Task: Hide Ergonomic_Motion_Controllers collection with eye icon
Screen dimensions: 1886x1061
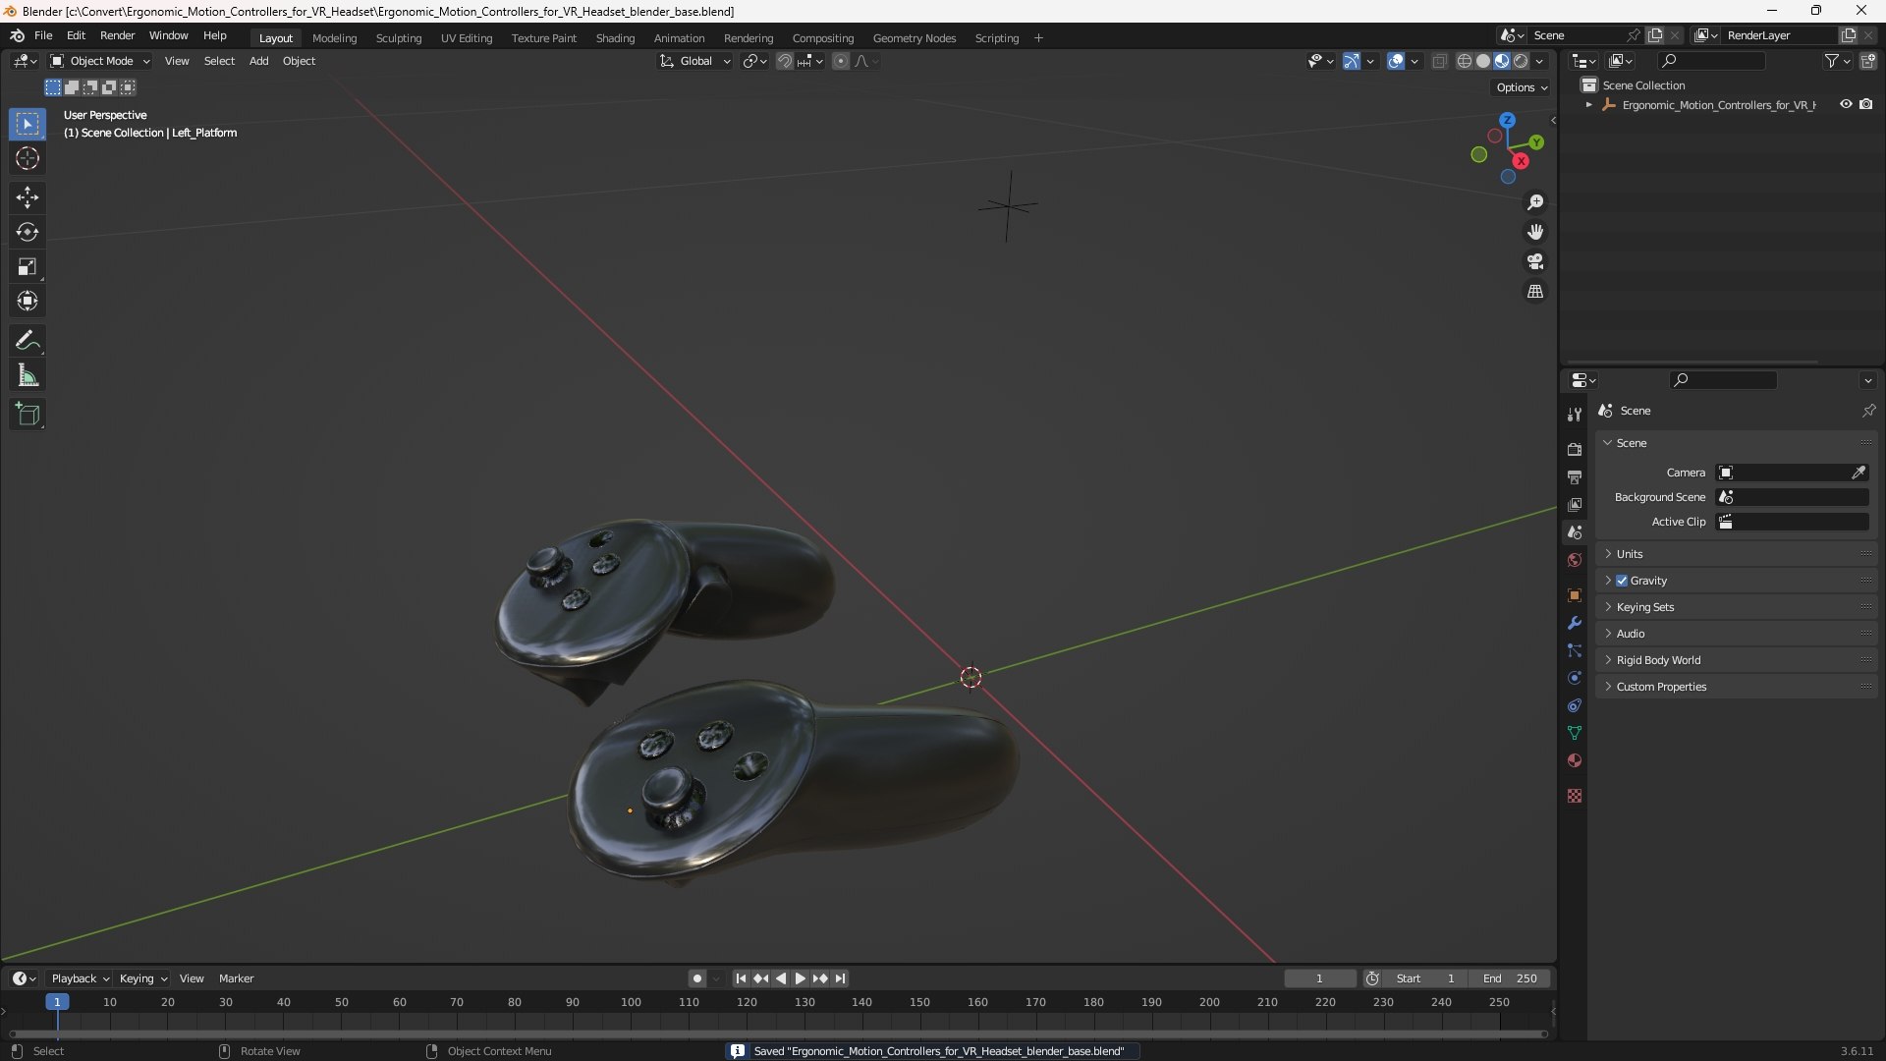Action: click(x=1846, y=104)
